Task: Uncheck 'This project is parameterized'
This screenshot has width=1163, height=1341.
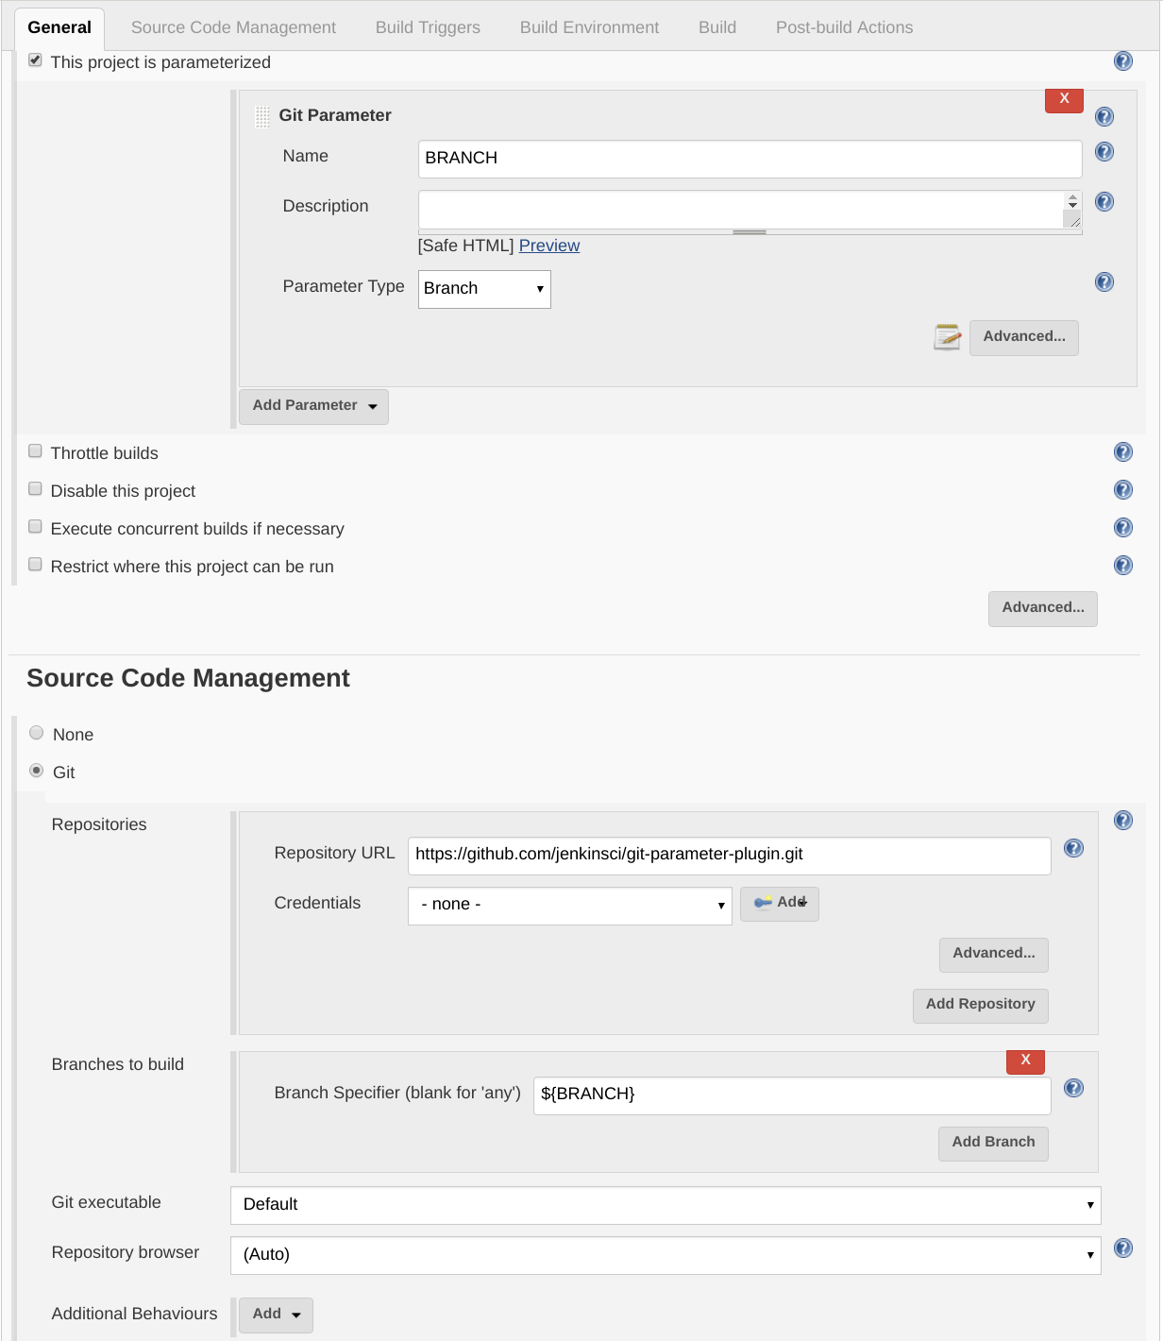Action: pyautogui.click(x=35, y=60)
